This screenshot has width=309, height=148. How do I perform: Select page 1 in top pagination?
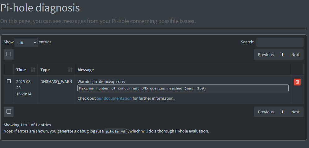pyautogui.click(x=282, y=54)
